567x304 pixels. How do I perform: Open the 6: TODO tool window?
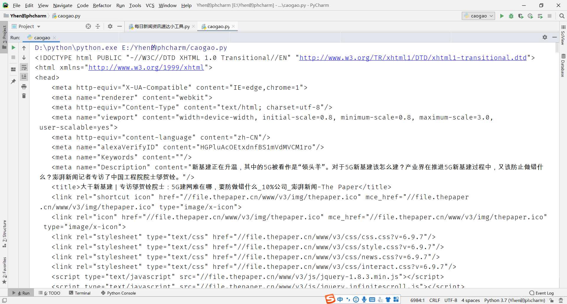tap(49, 293)
